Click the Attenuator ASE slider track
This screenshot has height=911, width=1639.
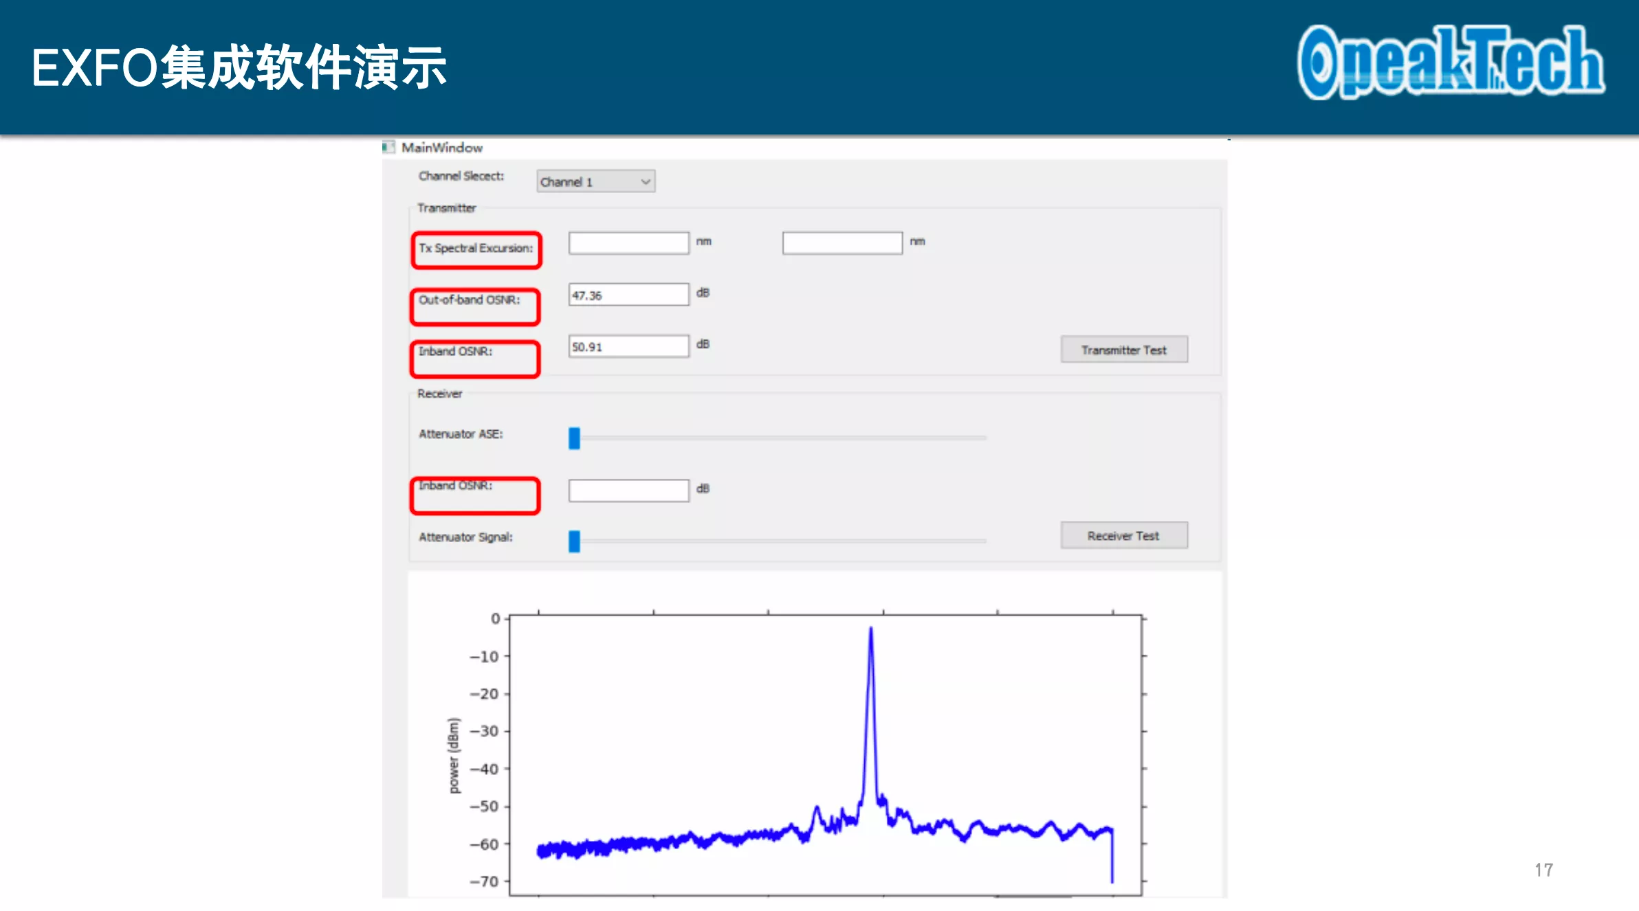[x=778, y=438]
